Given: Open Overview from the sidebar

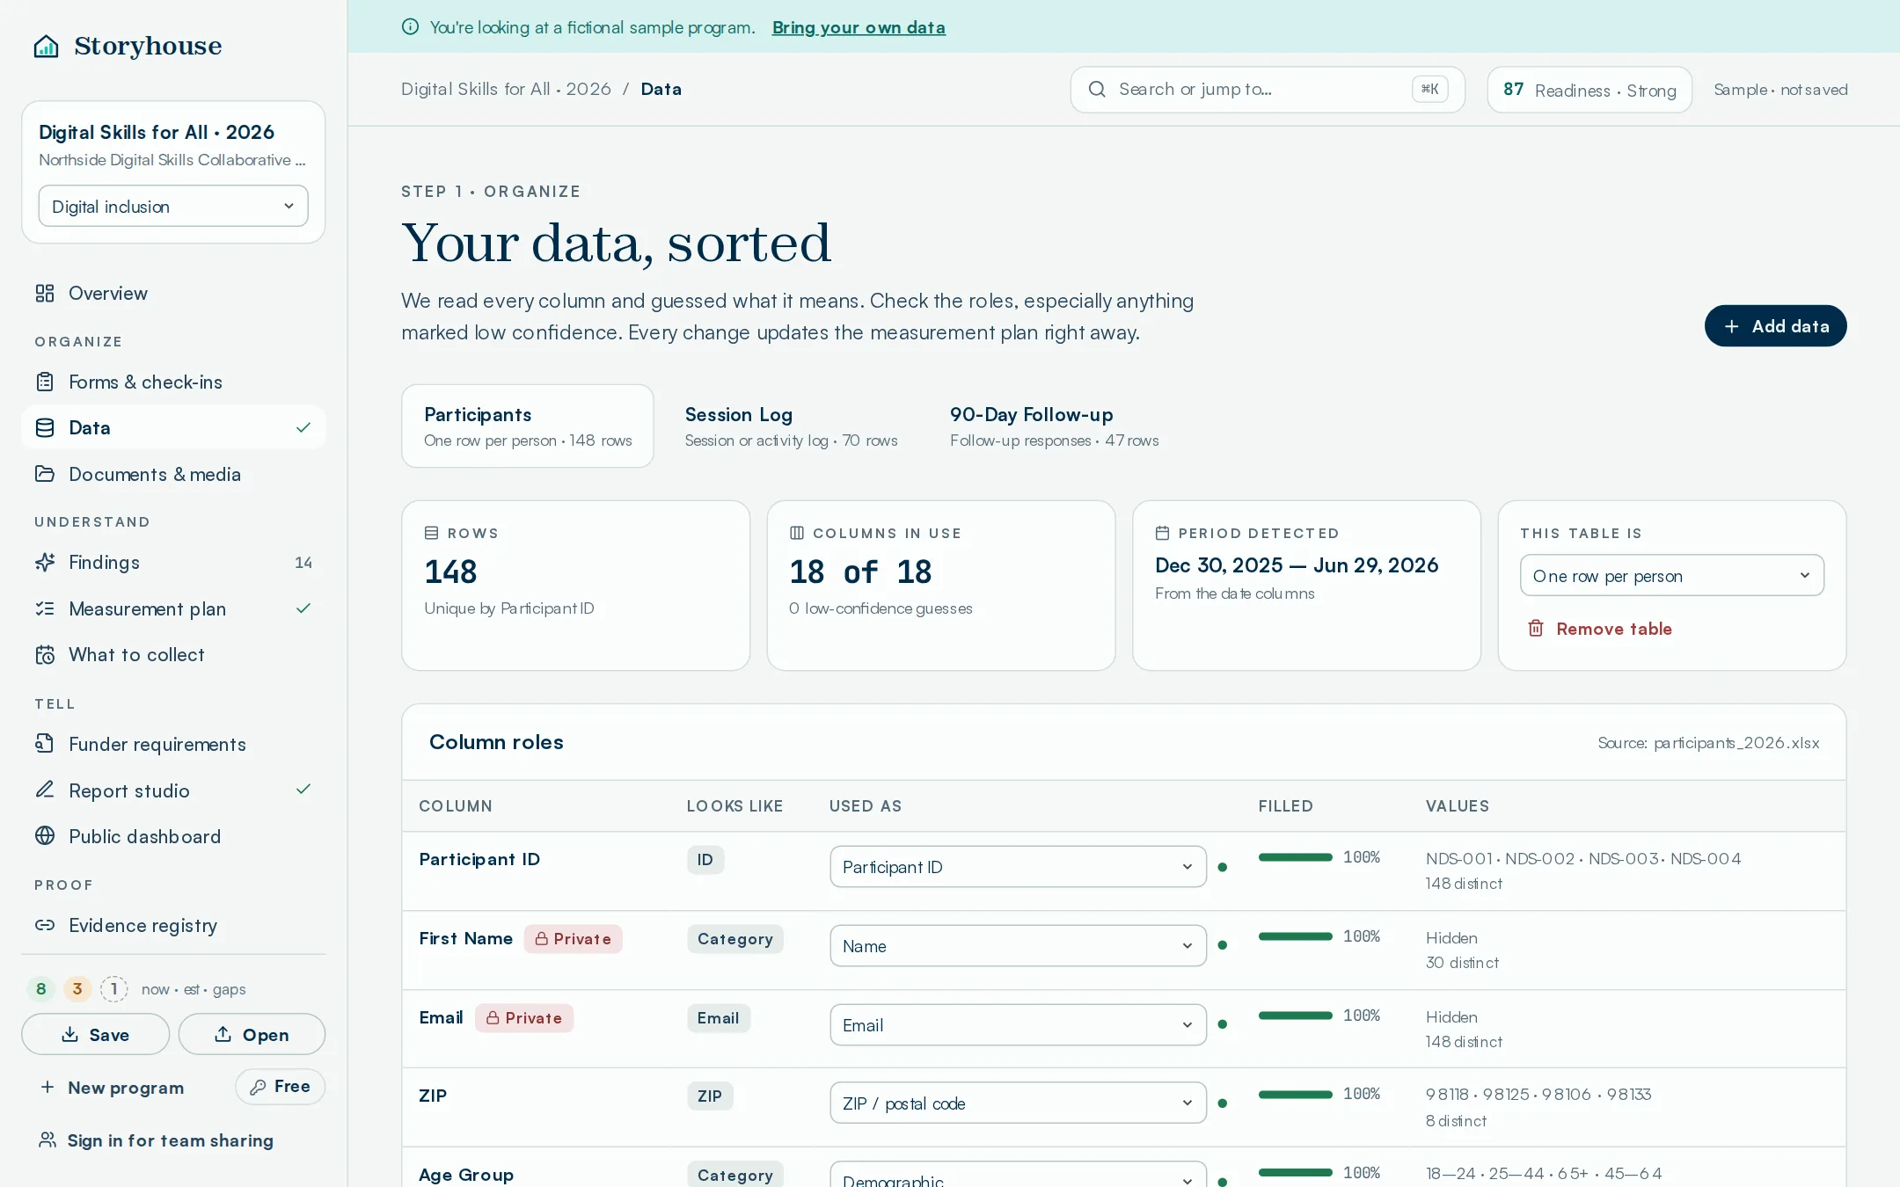Looking at the screenshot, I should point(173,293).
